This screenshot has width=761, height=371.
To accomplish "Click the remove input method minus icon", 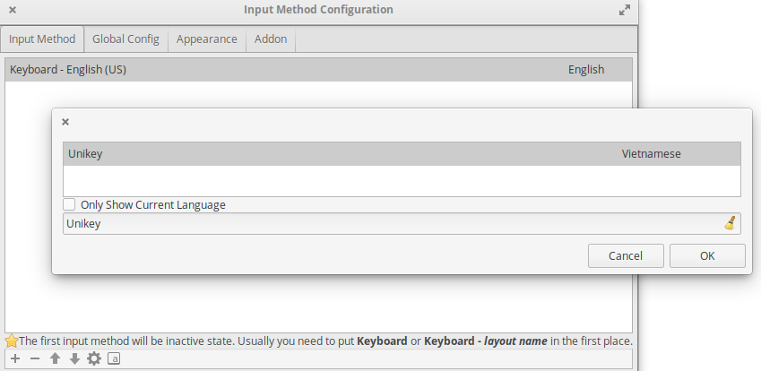I will [x=35, y=358].
